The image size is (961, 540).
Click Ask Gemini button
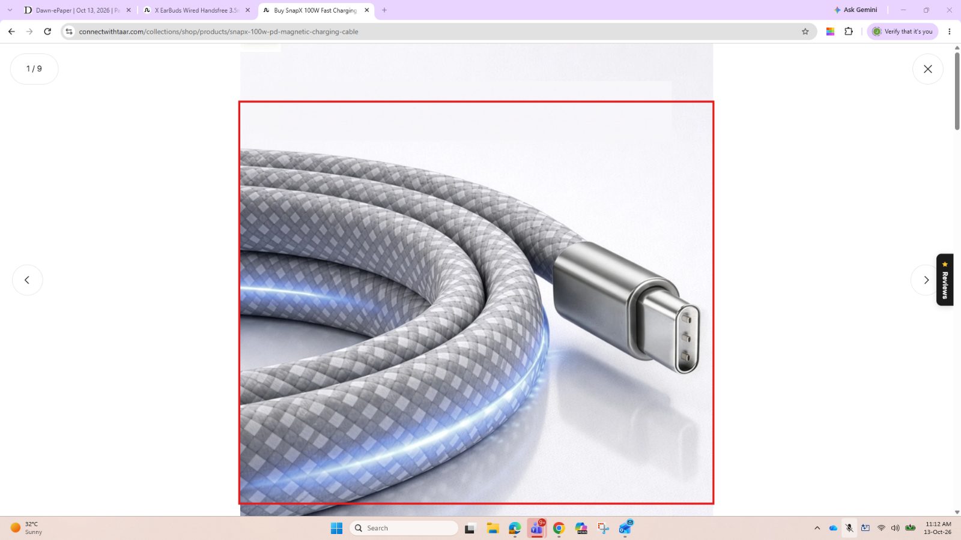[x=855, y=10]
